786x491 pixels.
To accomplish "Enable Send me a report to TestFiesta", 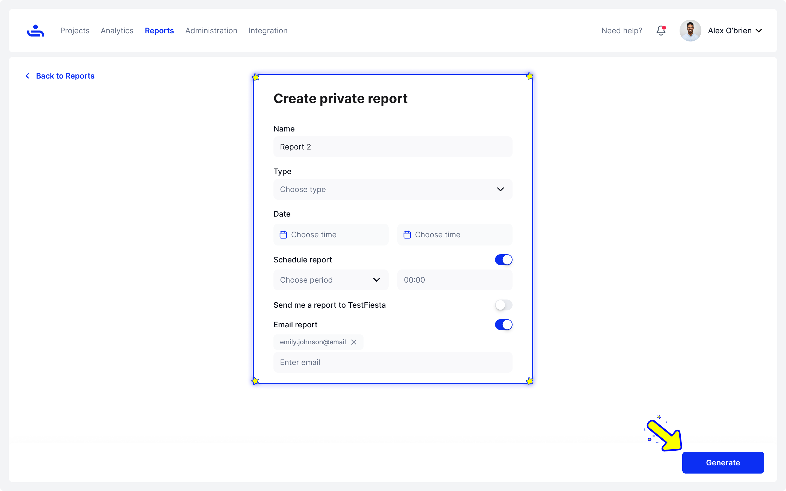I will (x=504, y=305).
